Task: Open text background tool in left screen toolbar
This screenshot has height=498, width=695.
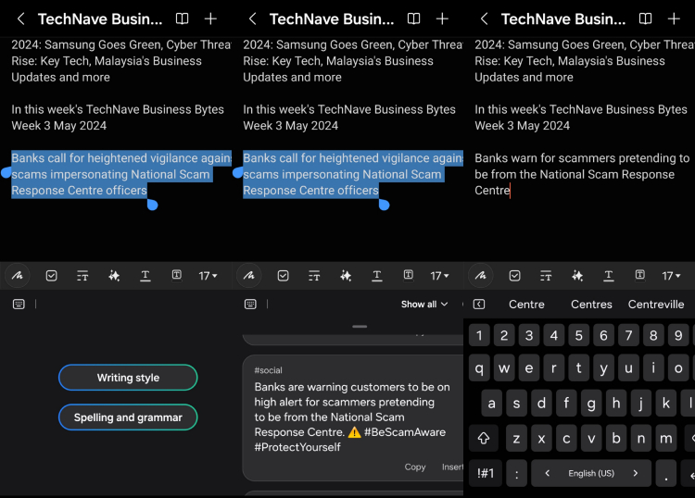Action: [176, 275]
